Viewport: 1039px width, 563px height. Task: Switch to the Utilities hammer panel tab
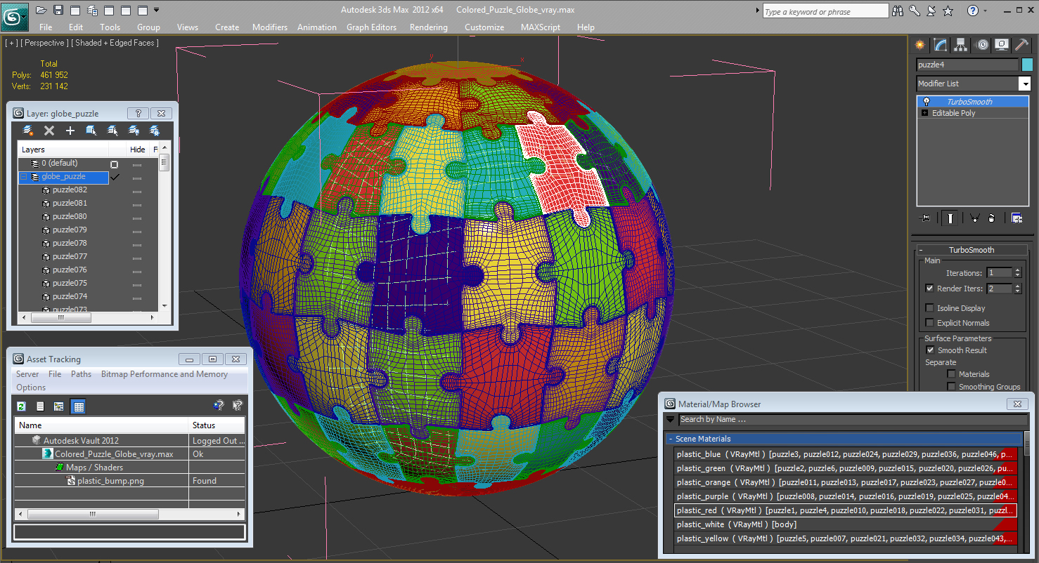[x=1022, y=45]
